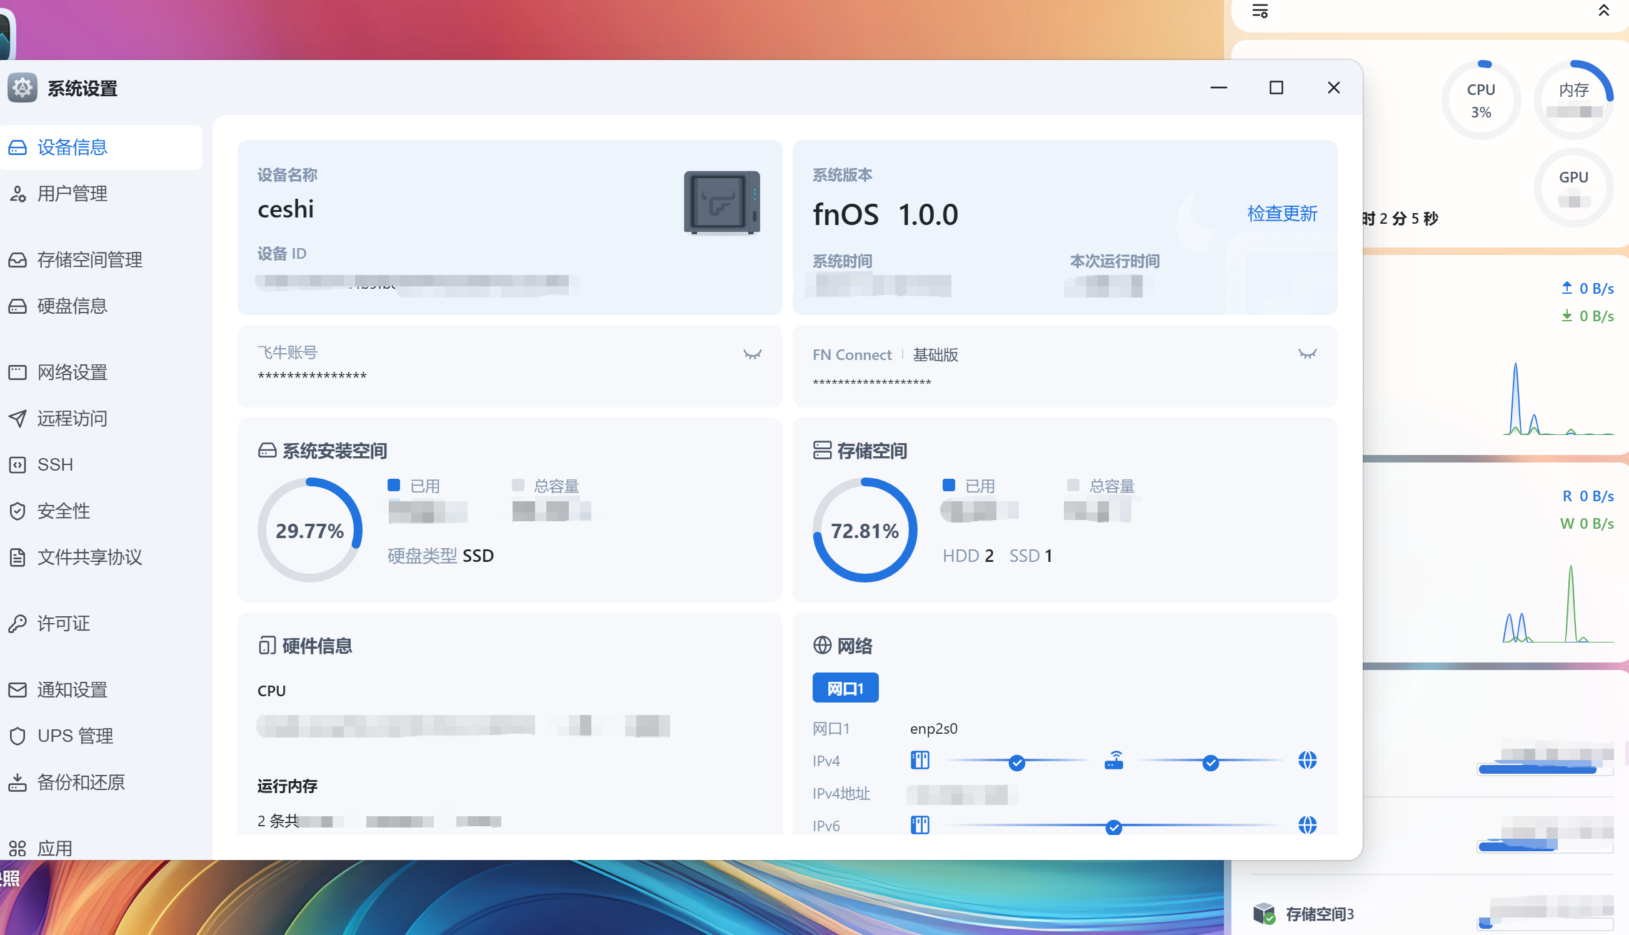Open 备份和还原 page

click(80, 782)
